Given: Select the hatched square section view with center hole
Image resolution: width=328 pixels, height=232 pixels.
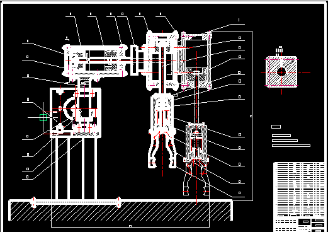Looking at the screenshot, I should tap(281, 72).
